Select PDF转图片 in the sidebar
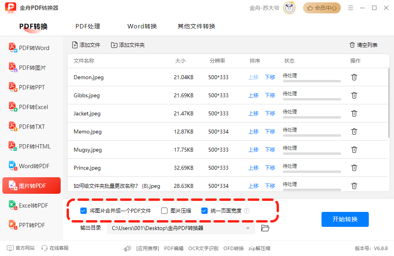This screenshot has width=394, height=256. (28, 67)
